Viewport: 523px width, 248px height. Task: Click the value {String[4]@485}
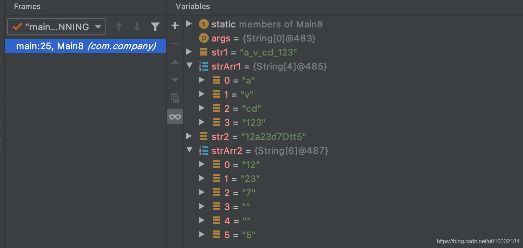pos(290,66)
